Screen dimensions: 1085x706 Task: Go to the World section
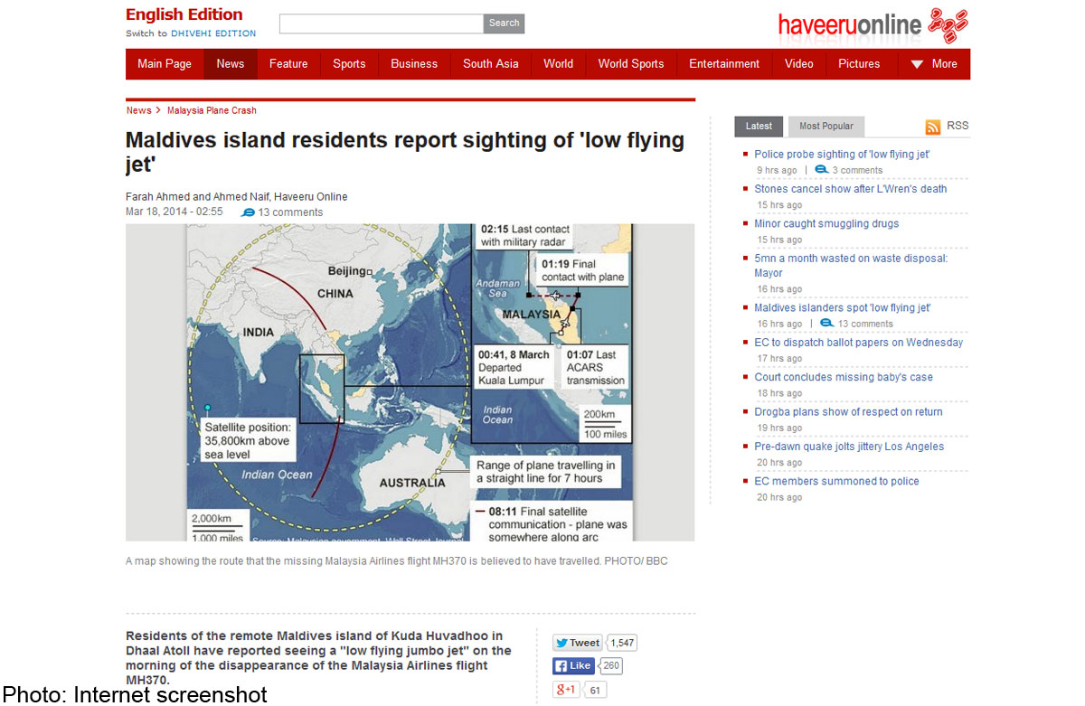click(x=558, y=64)
